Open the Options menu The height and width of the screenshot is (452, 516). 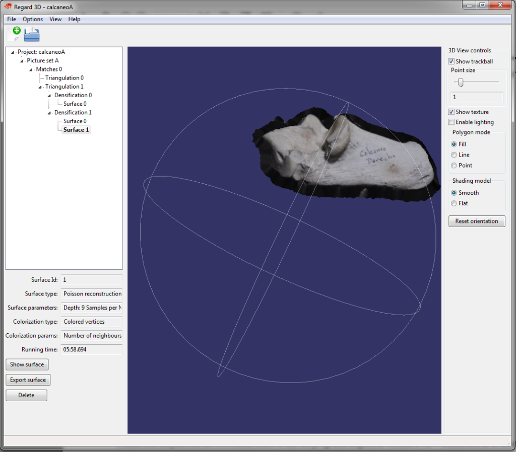click(33, 19)
